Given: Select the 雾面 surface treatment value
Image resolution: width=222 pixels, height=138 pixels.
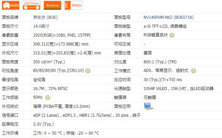Looking at the screenshot, I should [148, 53].
